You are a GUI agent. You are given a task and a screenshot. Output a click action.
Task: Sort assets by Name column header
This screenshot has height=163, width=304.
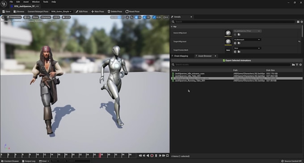pos(175,70)
